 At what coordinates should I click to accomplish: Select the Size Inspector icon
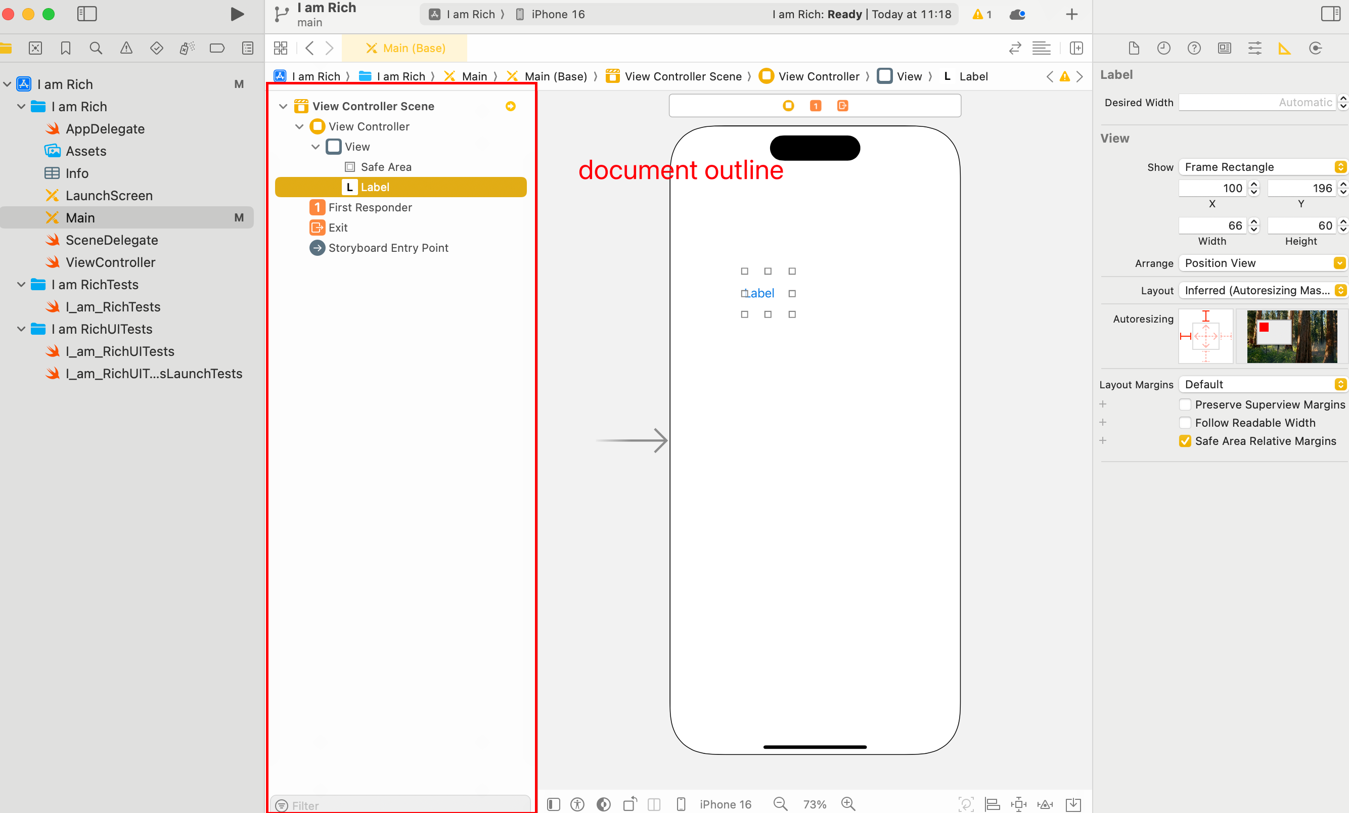pyautogui.click(x=1286, y=48)
